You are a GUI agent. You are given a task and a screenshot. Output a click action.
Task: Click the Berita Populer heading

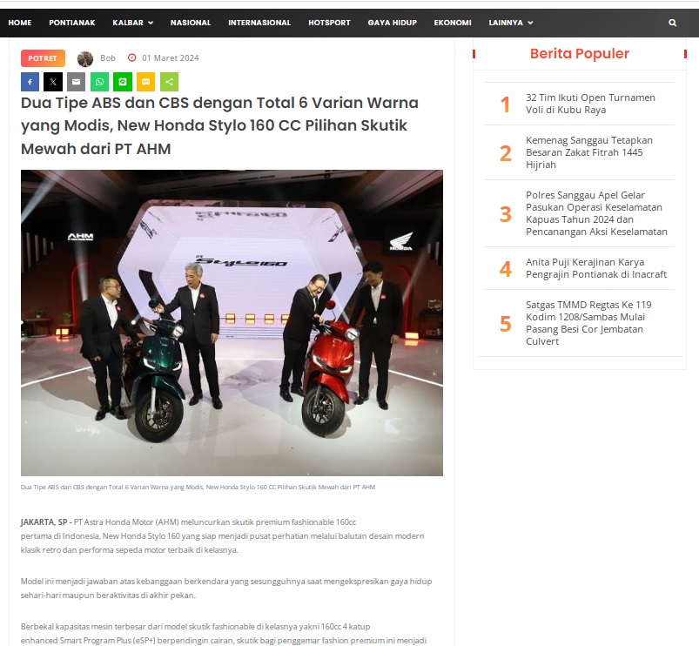(x=580, y=53)
